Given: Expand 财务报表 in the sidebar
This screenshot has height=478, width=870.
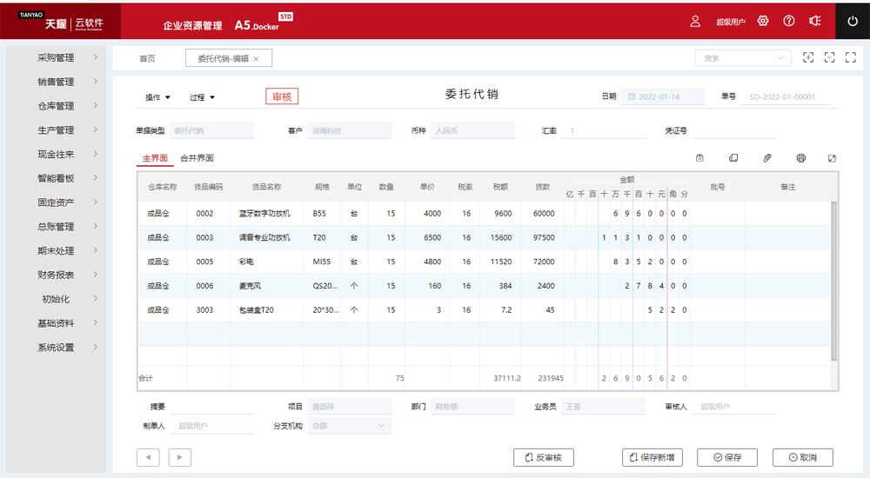Looking at the screenshot, I should tap(56, 275).
